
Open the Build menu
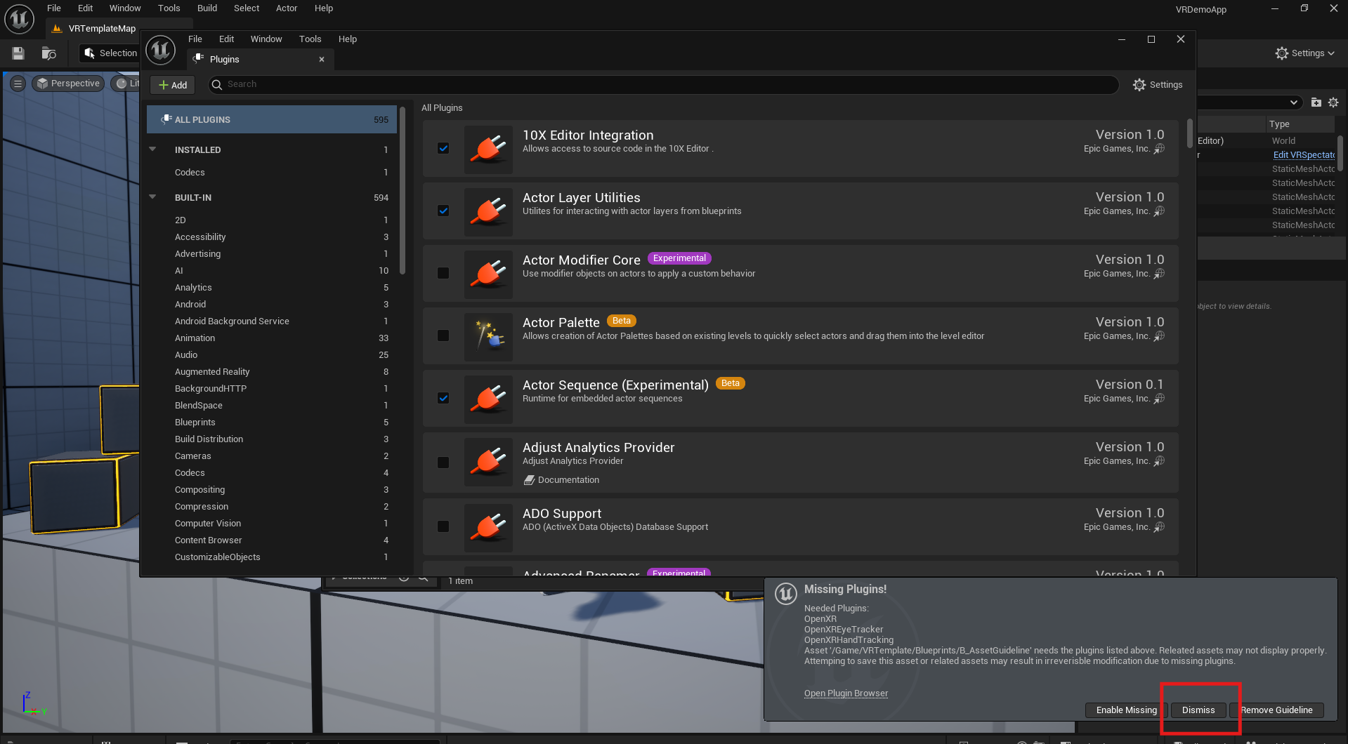[207, 8]
